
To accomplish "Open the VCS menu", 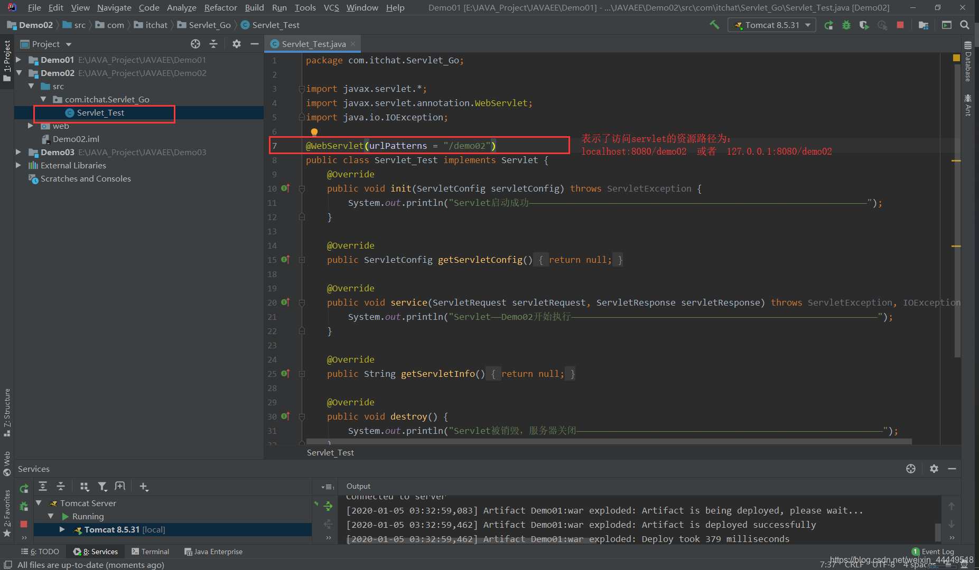I will (331, 7).
